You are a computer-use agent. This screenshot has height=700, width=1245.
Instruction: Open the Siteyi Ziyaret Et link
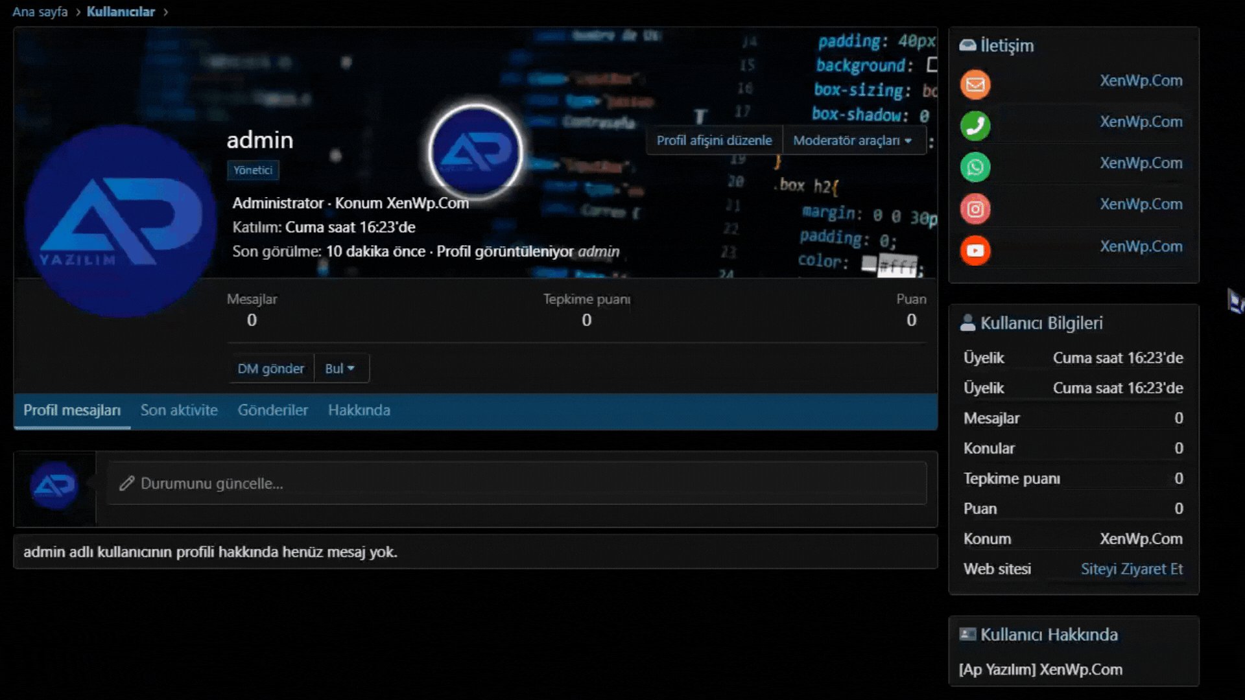1132,569
